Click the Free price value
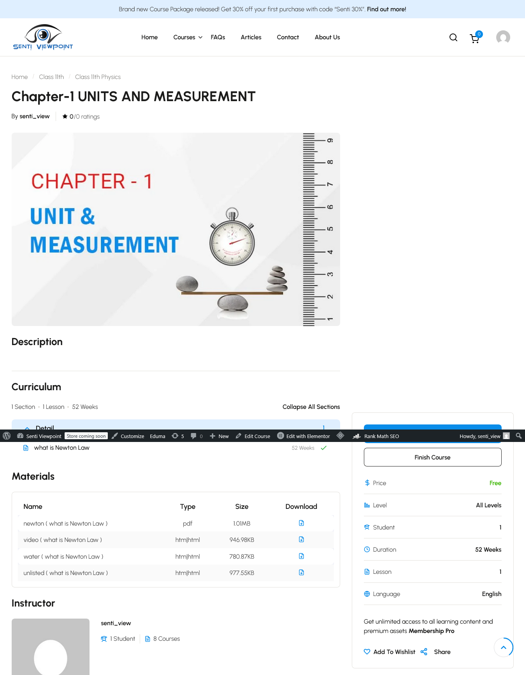 tap(495, 483)
